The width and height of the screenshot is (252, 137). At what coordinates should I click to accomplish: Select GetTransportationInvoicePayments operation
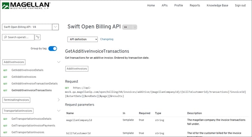pos(33,125)
